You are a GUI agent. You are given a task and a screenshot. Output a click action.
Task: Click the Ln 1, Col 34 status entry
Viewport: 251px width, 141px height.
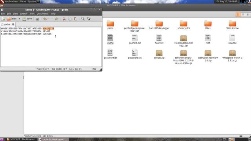coord(75,69)
